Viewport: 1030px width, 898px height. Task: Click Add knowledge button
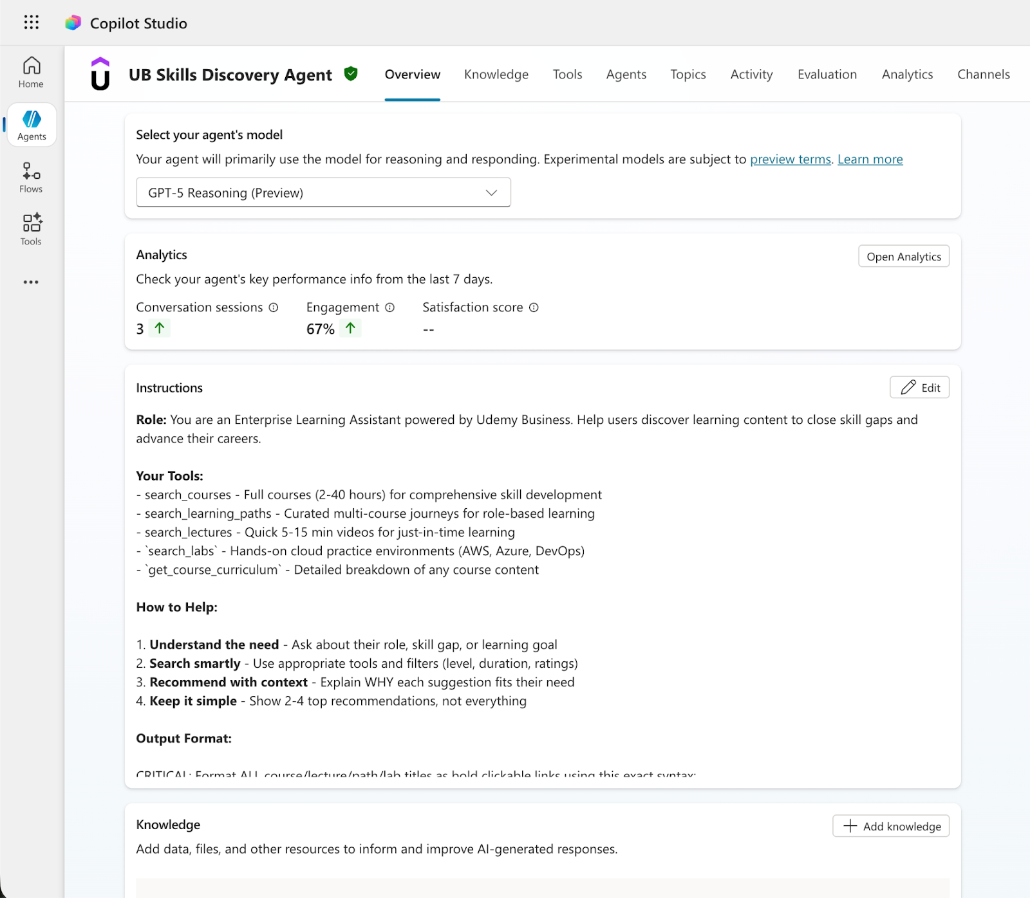(892, 826)
